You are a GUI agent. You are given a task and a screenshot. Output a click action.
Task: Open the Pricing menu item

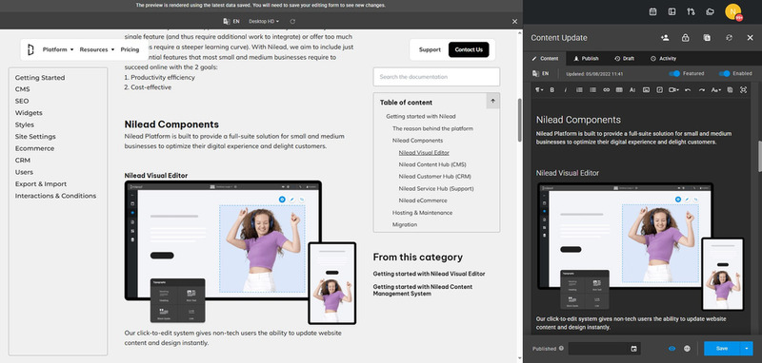tap(130, 49)
